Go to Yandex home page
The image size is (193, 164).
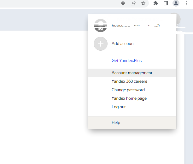[x=132, y=98]
